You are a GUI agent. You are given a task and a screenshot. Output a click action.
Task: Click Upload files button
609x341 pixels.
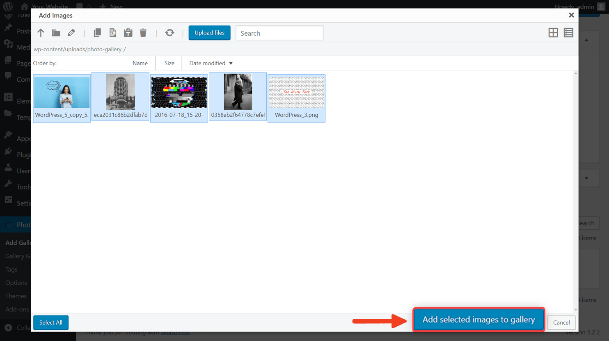tap(209, 33)
